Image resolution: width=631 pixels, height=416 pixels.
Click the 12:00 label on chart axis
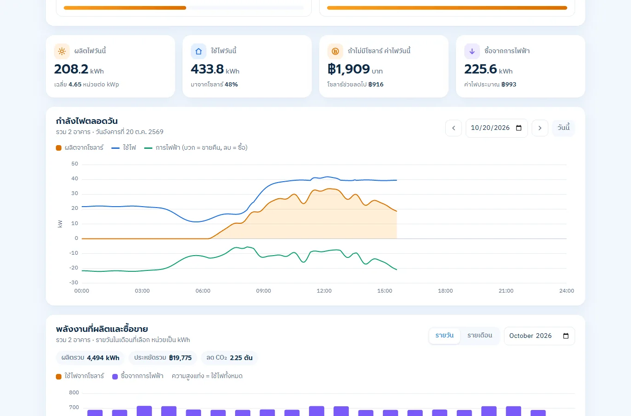point(324,291)
